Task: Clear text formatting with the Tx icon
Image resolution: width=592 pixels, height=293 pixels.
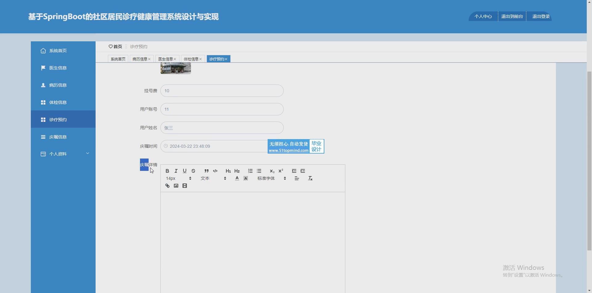Action: coord(310,178)
